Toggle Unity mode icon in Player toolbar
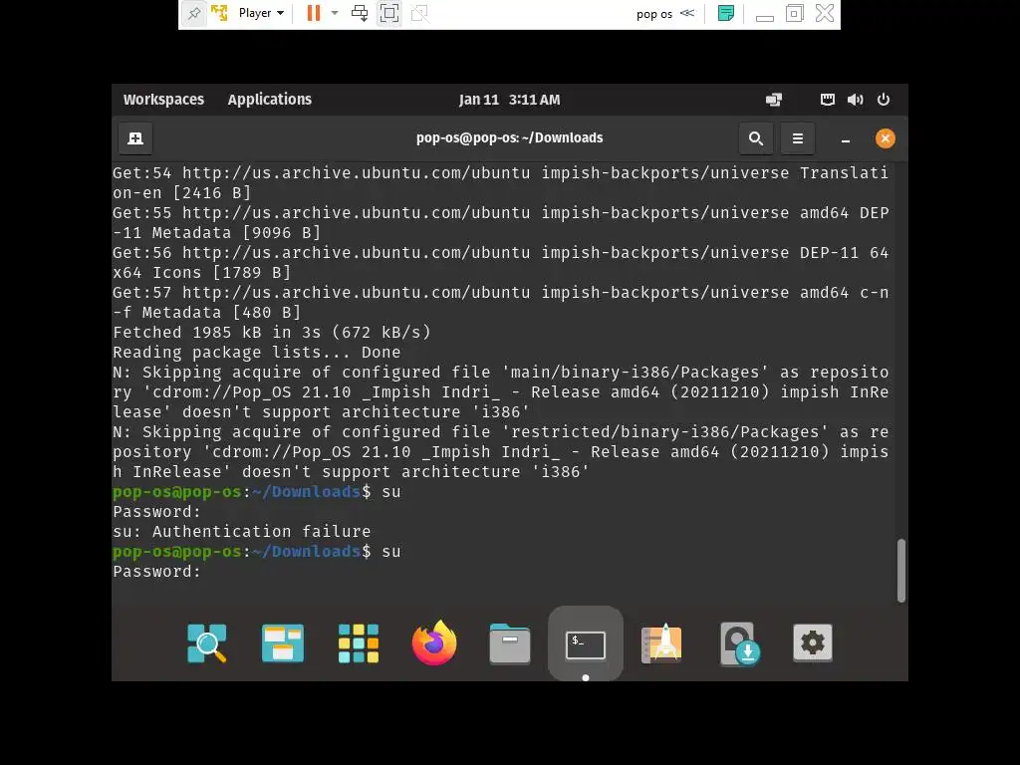The height and width of the screenshot is (765, 1020). (x=419, y=13)
